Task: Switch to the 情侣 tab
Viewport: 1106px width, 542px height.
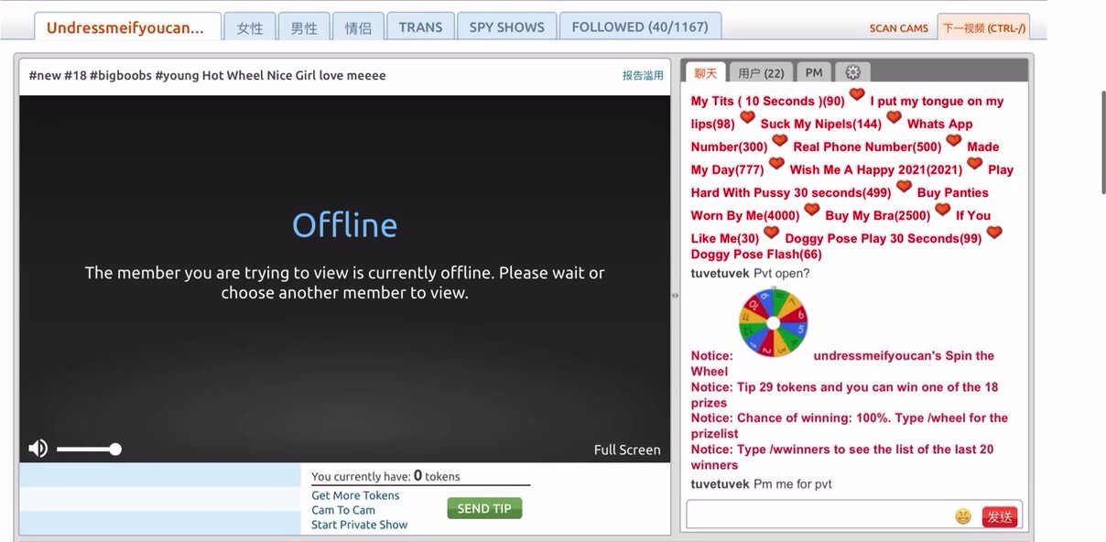Action: tap(358, 27)
